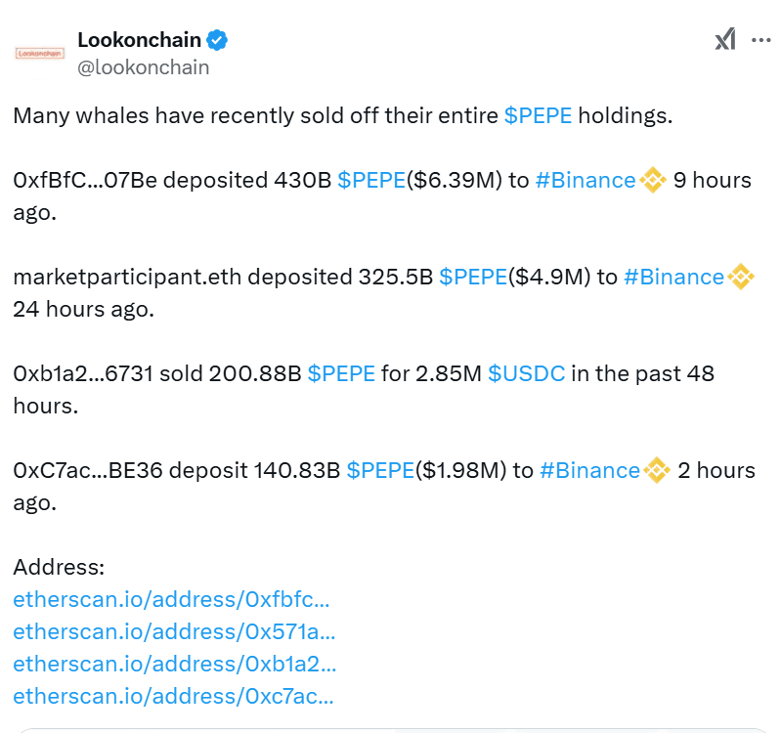Open the #Binance hashtag in the marketparticipant.eth line
Viewport: 781px width, 733px height.
[674, 277]
